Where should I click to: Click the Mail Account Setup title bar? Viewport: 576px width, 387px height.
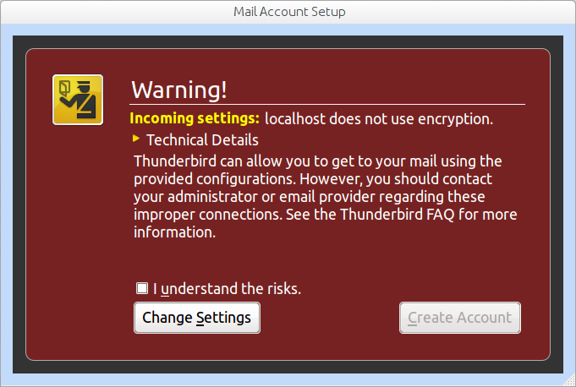[288, 12]
